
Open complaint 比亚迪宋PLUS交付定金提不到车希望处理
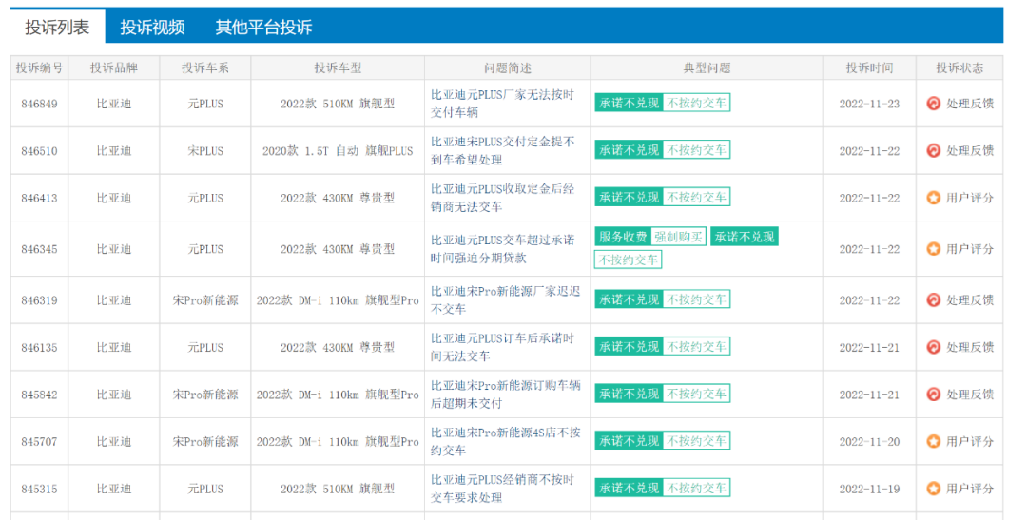(x=502, y=150)
